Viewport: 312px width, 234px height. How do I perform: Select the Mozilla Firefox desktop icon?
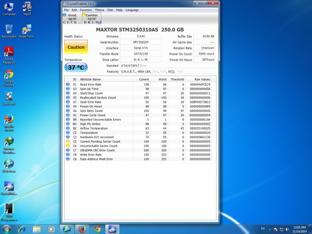(x=9, y=123)
